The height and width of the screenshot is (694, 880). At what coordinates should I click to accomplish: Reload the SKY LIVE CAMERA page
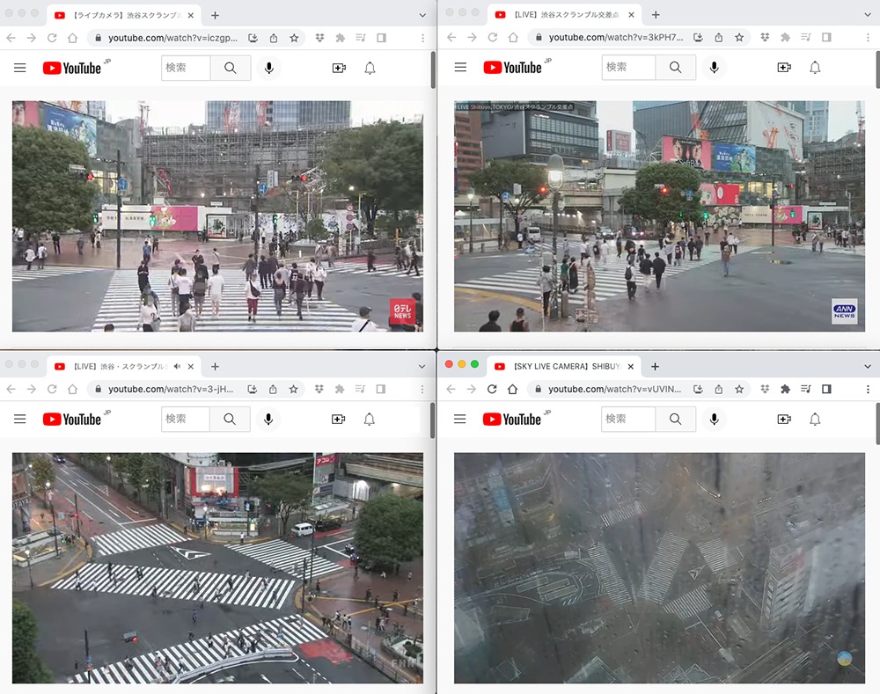tap(490, 389)
